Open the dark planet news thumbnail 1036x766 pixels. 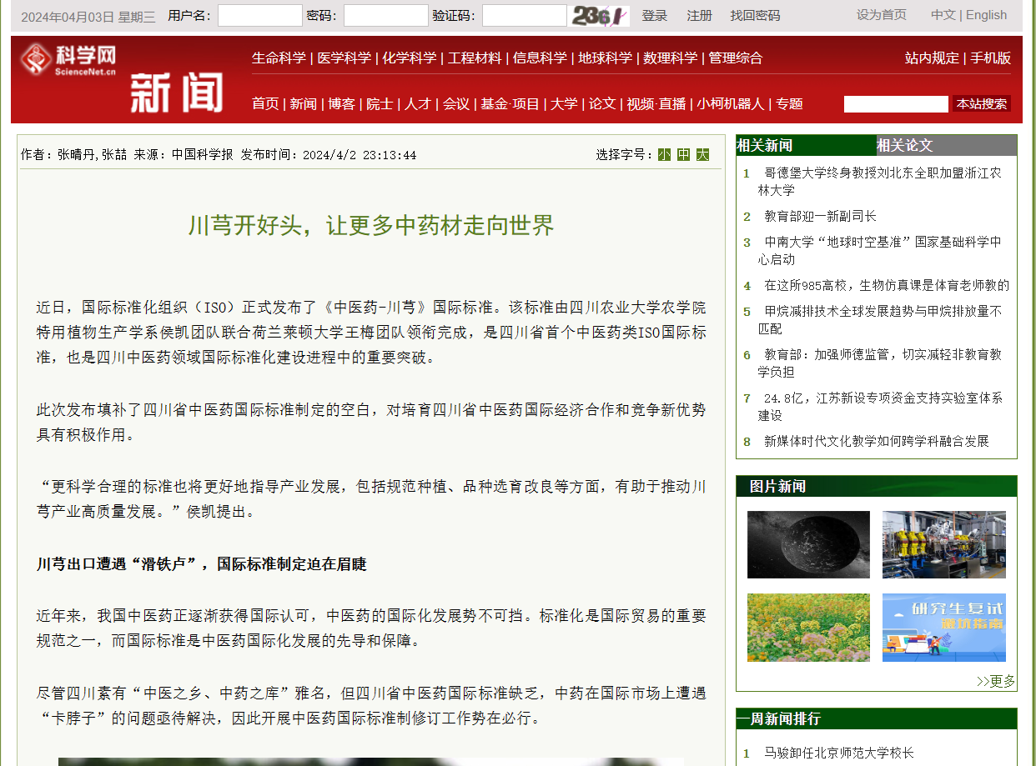coord(807,544)
